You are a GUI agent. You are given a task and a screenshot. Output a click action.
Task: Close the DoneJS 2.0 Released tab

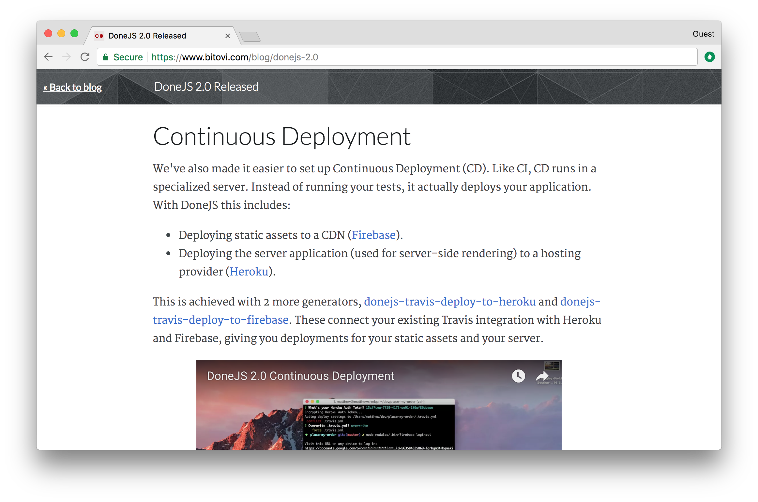(228, 36)
